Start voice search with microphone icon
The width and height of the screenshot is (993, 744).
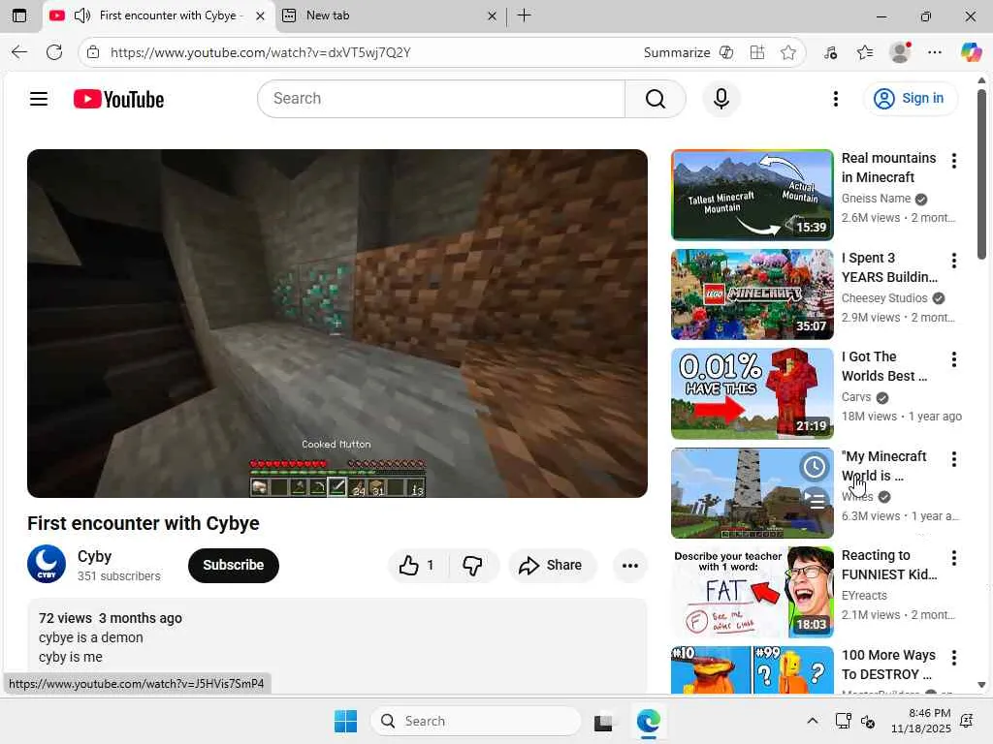click(721, 99)
